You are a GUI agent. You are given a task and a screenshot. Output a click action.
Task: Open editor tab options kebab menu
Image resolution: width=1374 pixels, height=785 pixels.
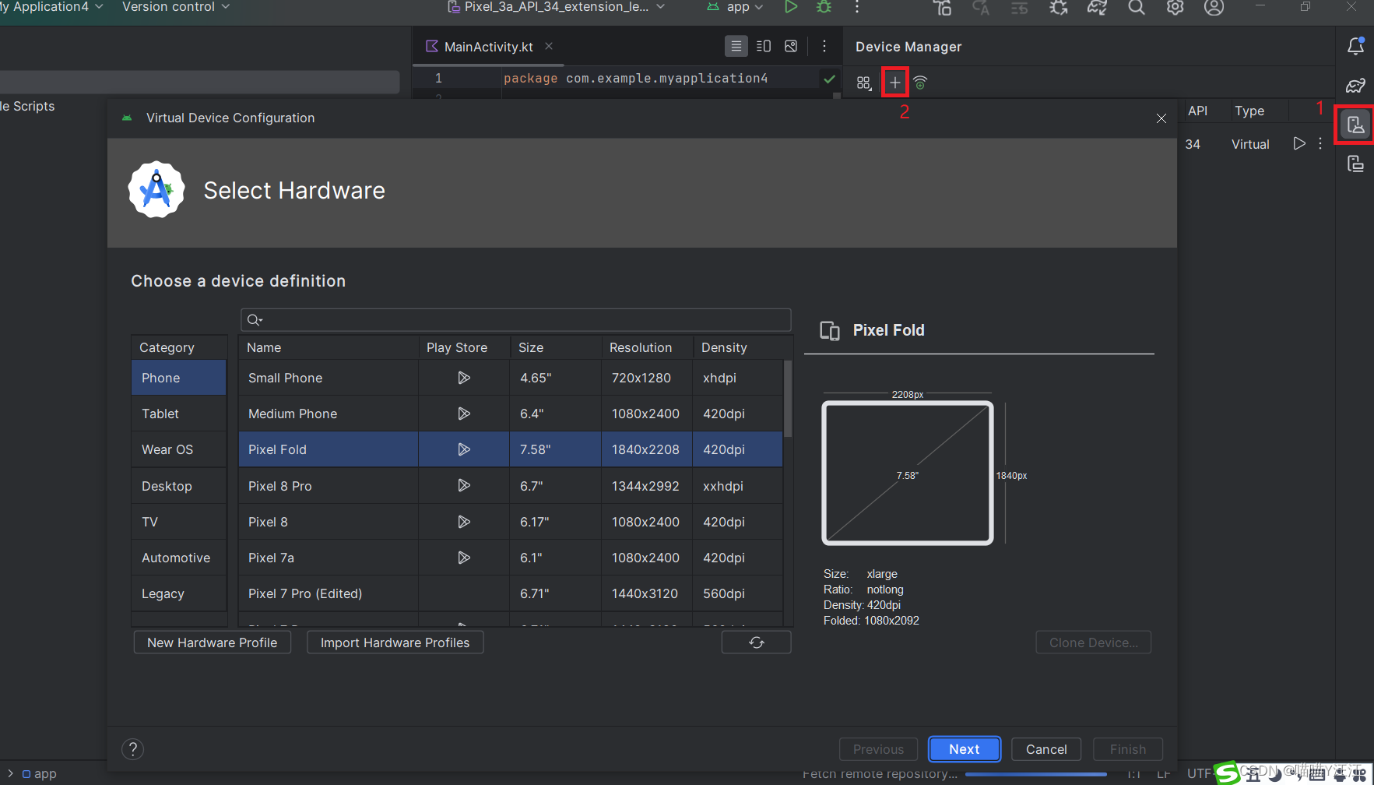[x=824, y=46]
